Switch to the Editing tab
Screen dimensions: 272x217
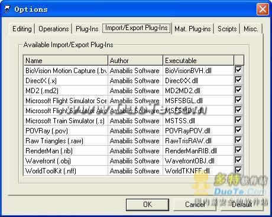tap(22, 29)
